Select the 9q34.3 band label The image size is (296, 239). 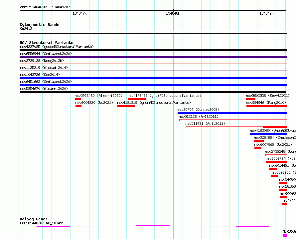(x=26, y=29)
